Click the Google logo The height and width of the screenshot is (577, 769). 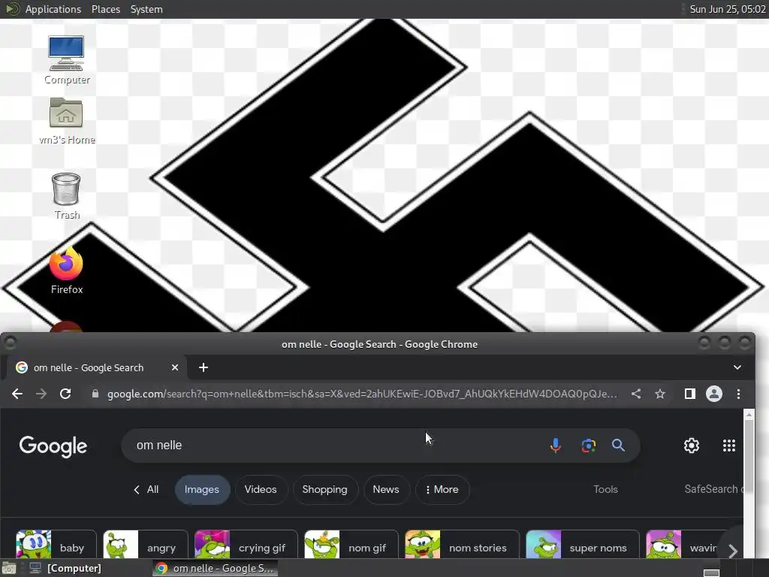click(53, 446)
